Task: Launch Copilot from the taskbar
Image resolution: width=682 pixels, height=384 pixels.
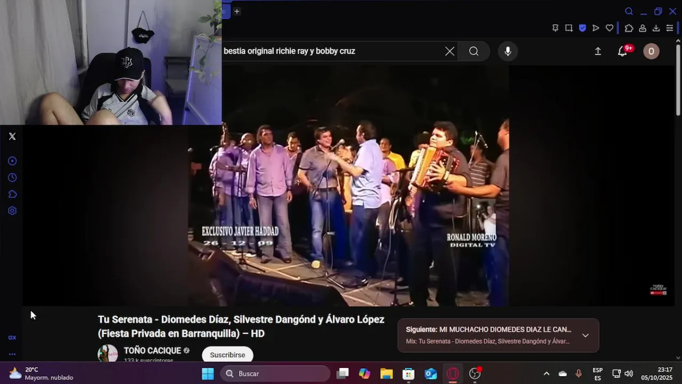Action: 365,374
